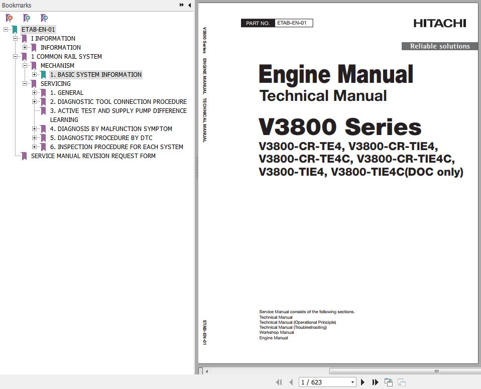Viewport: 481px width, 389px height.
Task: Click the double-arrow expand icon in Bookmarks header
Action: pyautogui.click(x=182, y=5)
